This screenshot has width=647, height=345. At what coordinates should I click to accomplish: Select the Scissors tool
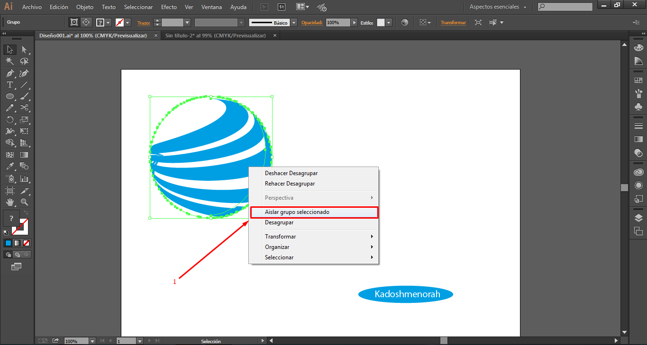click(x=24, y=107)
